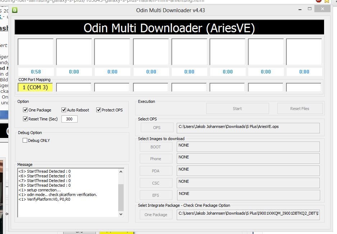Minimize the Odin Multi Downloader window
The width and height of the screenshot is (337, 234).
click(x=300, y=9)
